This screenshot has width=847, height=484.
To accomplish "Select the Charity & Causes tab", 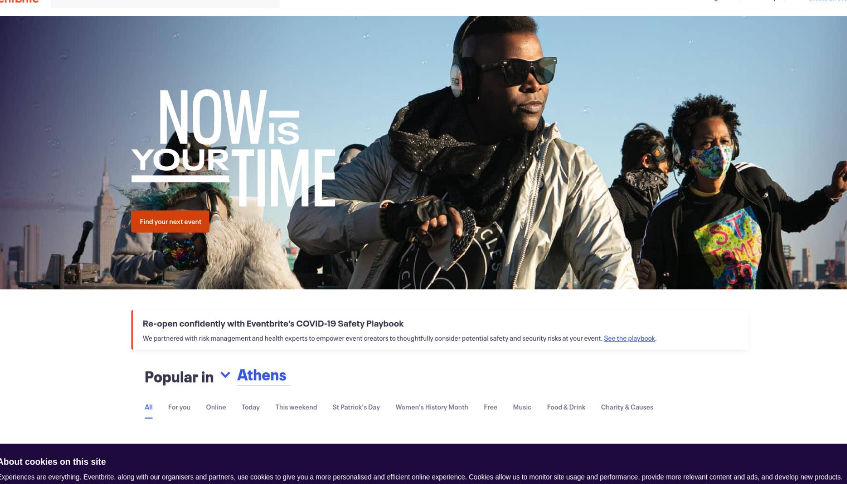I will point(627,407).
